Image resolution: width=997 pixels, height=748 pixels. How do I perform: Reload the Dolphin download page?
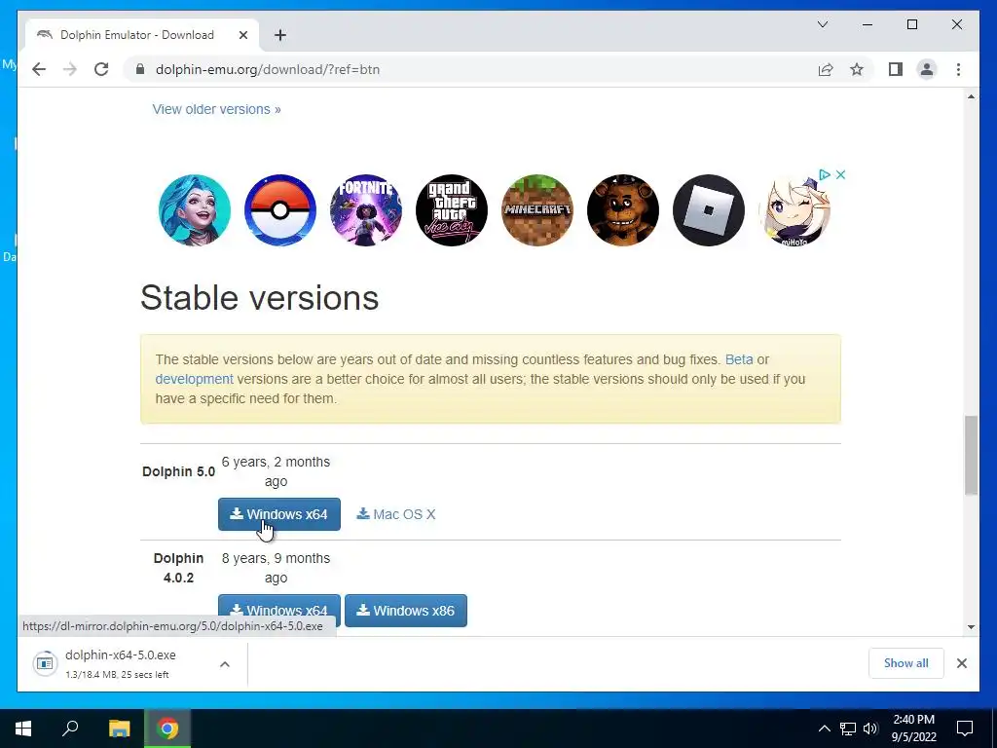pos(101,69)
